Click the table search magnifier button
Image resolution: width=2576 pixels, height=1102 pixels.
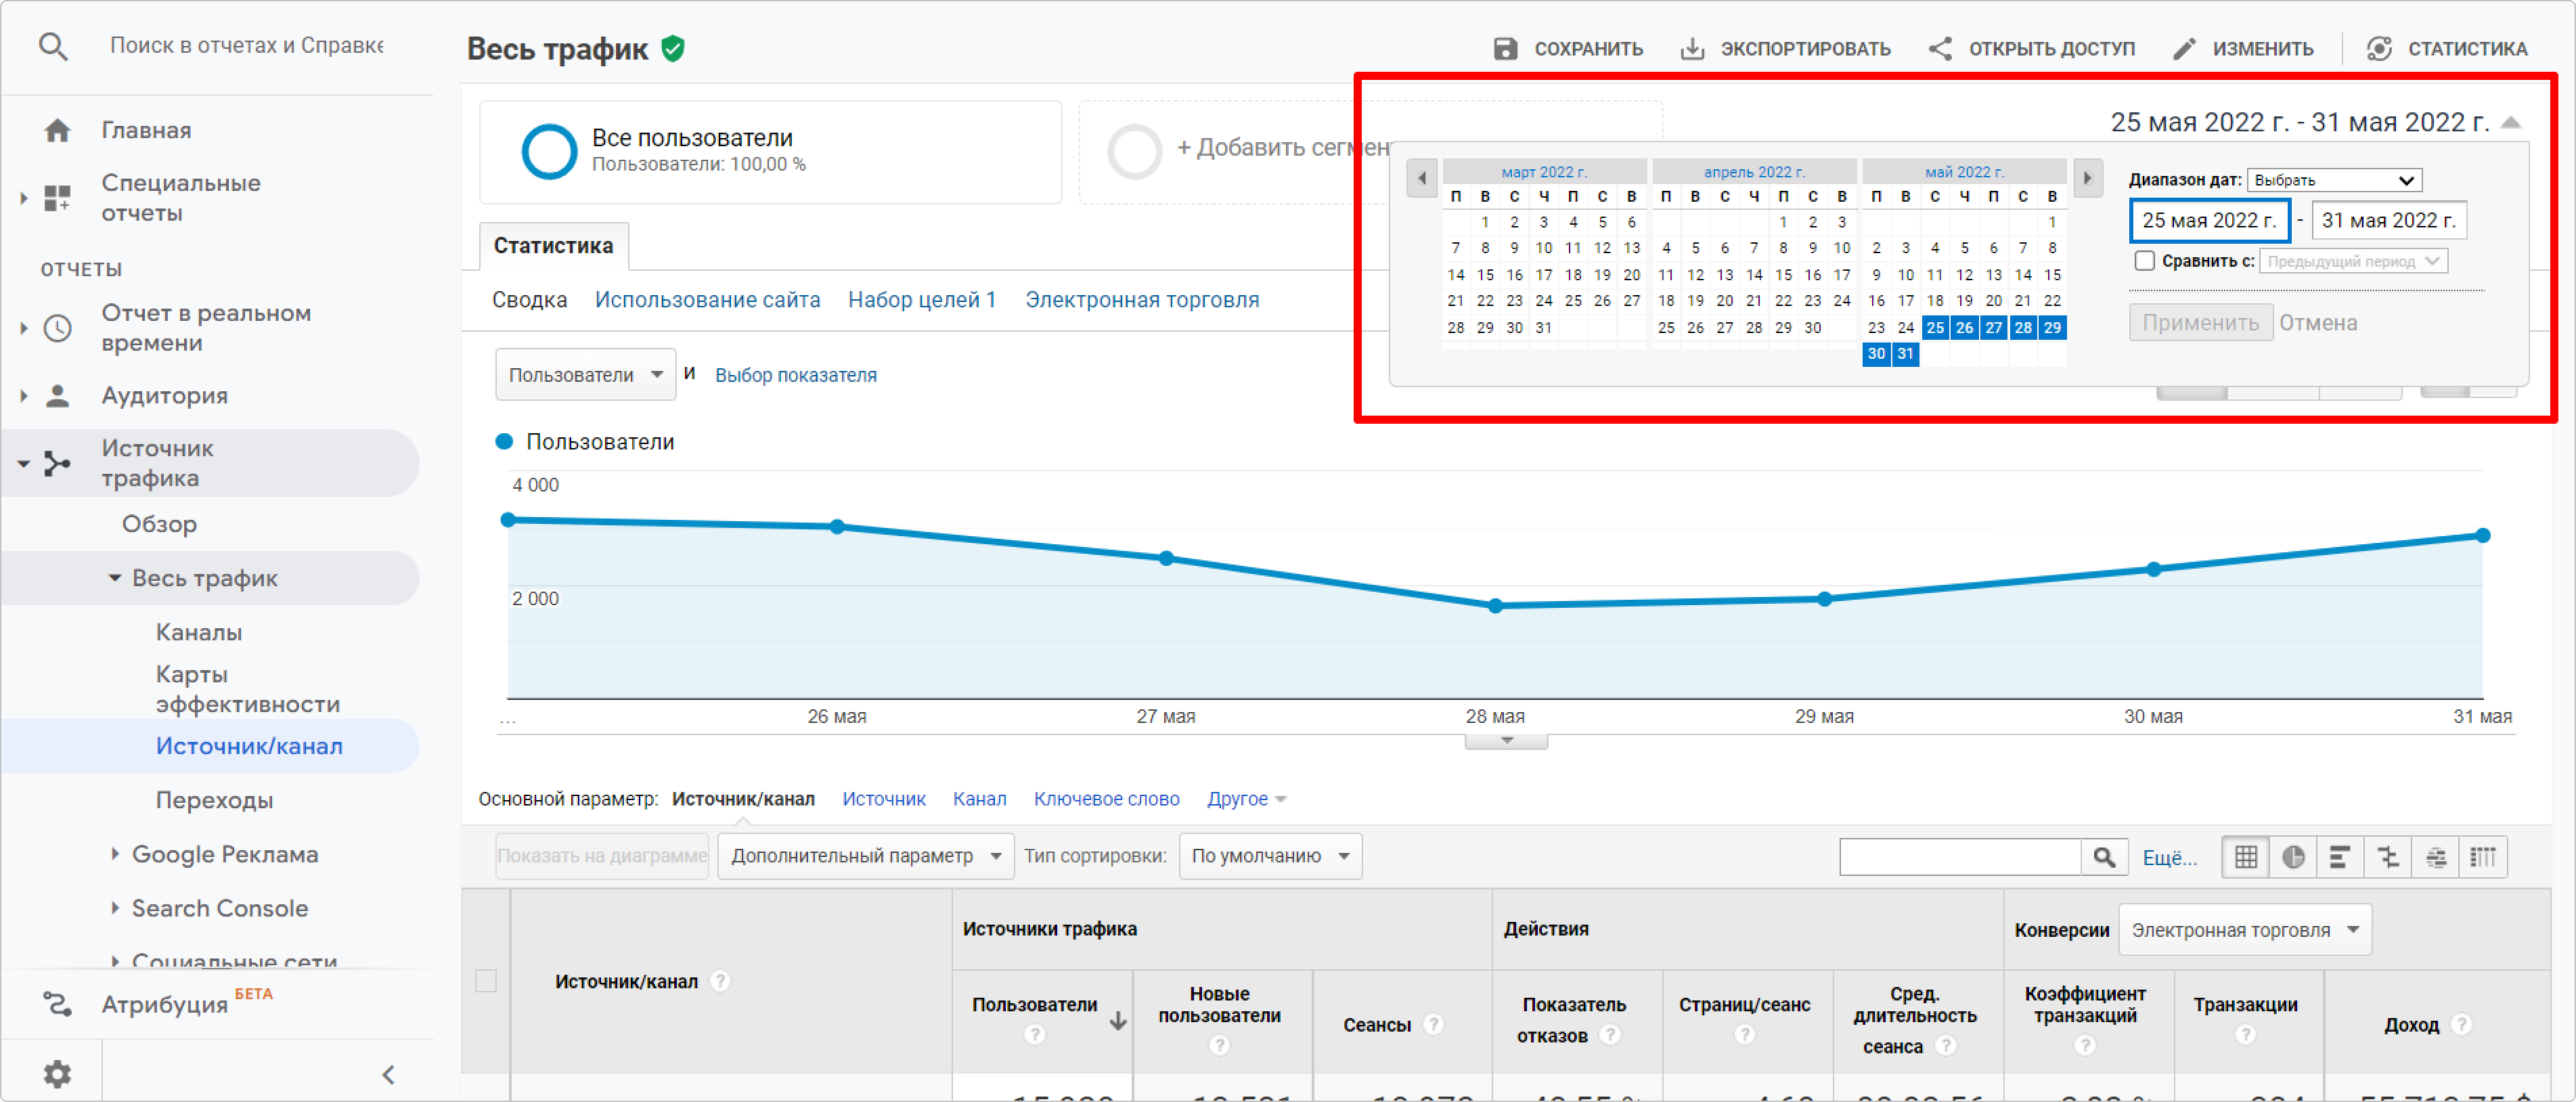(x=2104, y=857)
